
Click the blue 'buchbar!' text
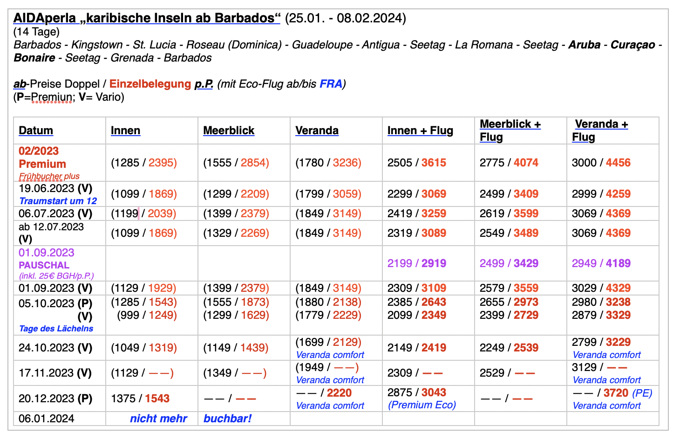(227, 419)
